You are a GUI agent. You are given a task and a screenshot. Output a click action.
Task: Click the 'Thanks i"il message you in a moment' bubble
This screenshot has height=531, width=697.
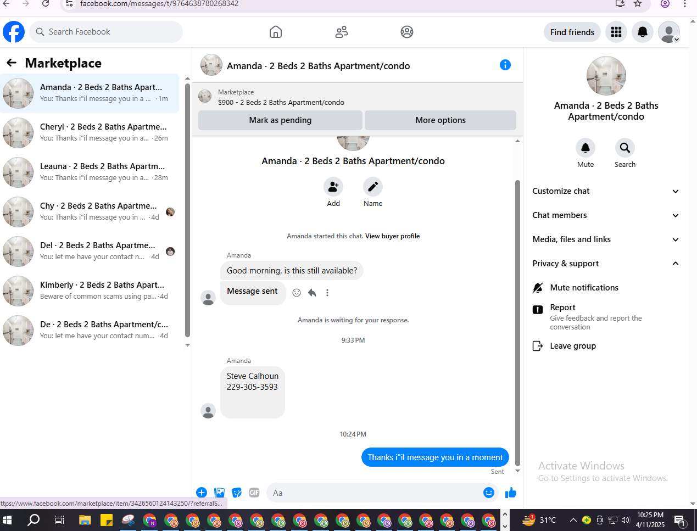[x=435, y=457]
